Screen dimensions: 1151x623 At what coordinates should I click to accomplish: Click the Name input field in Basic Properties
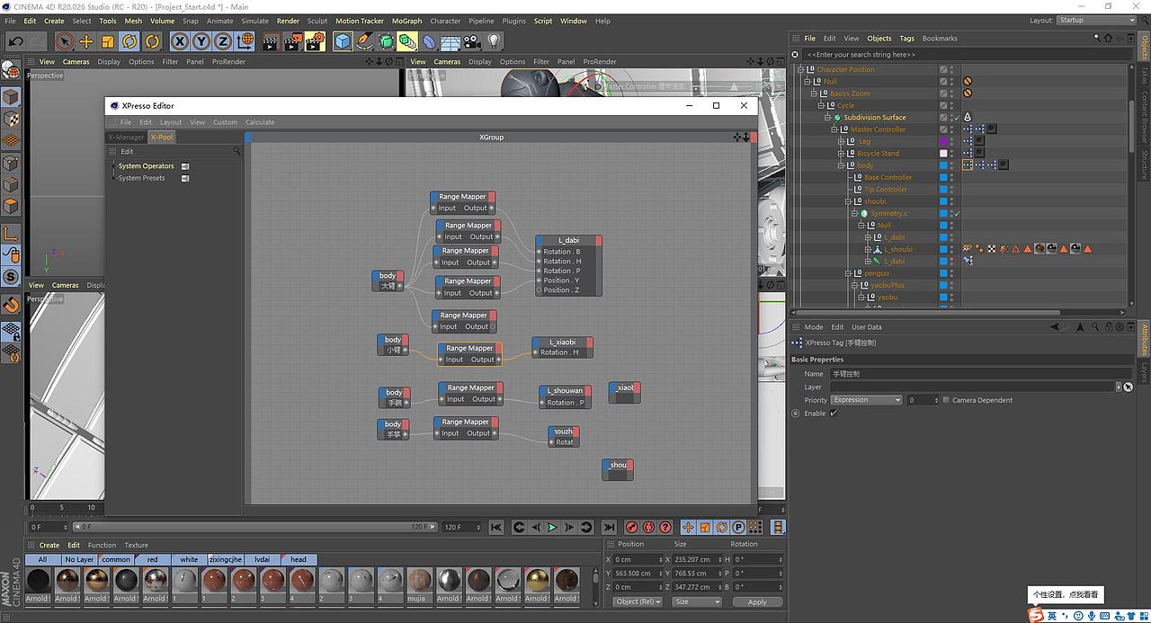click(980, 373)
